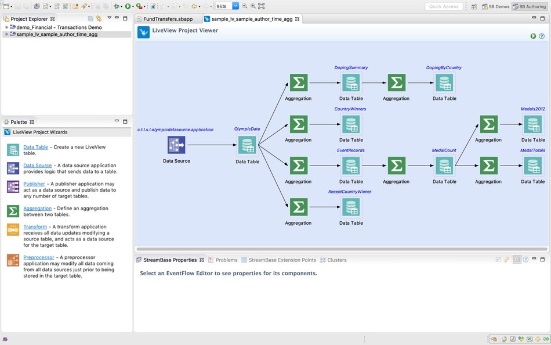Viewport: 551px width, 345px height.
Task: Expand sample_lv_sample_author_time_agg in Project Explorer
Action: (x=7, y=34)
